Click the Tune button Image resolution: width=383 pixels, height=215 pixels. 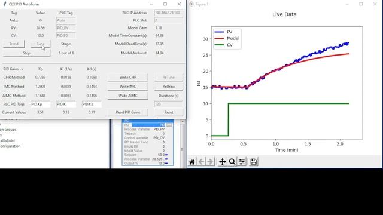[41, 44]
